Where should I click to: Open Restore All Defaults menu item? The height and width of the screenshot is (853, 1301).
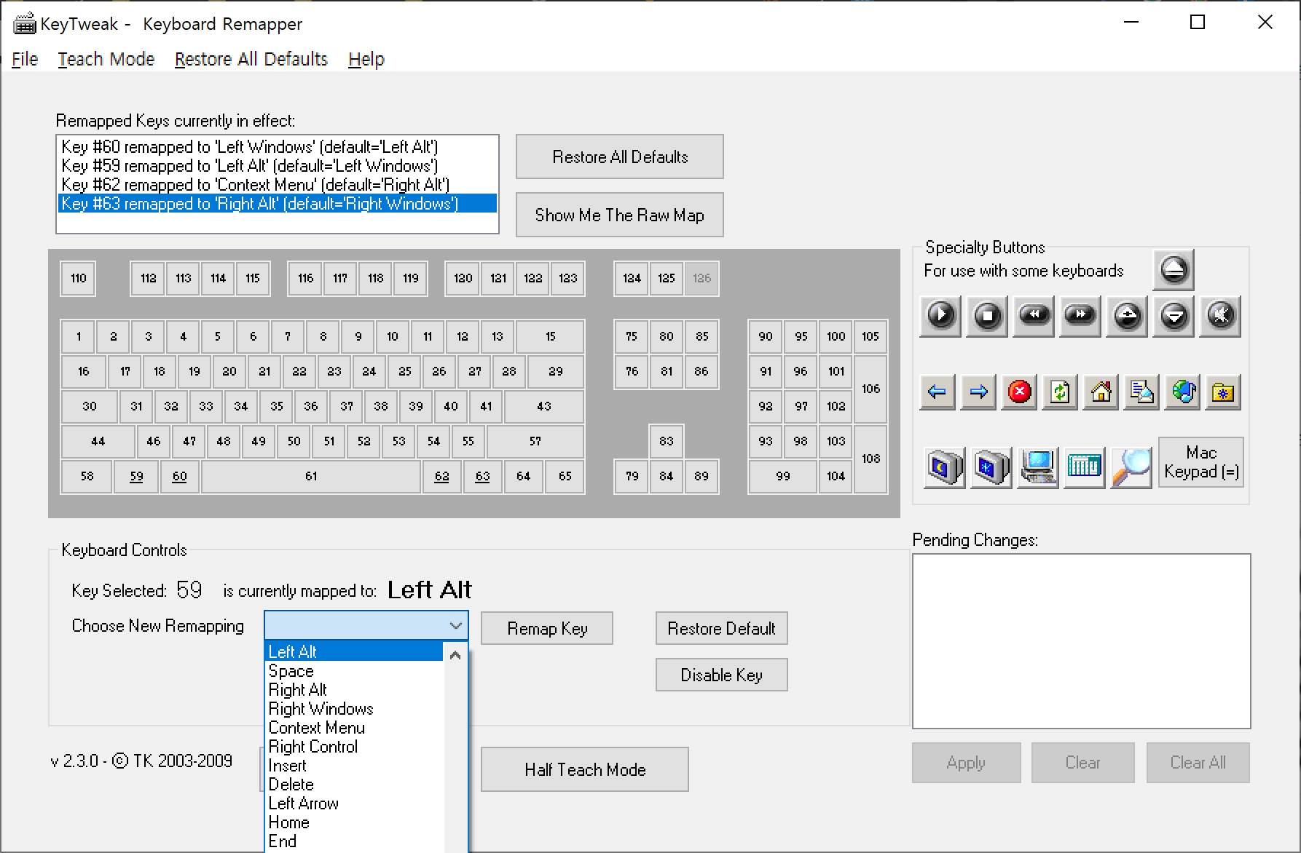click(x=251, y=59)
